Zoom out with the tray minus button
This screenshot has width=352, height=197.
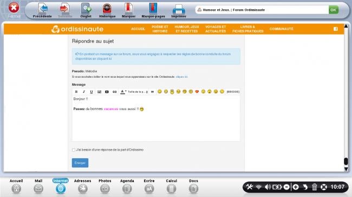286,187
